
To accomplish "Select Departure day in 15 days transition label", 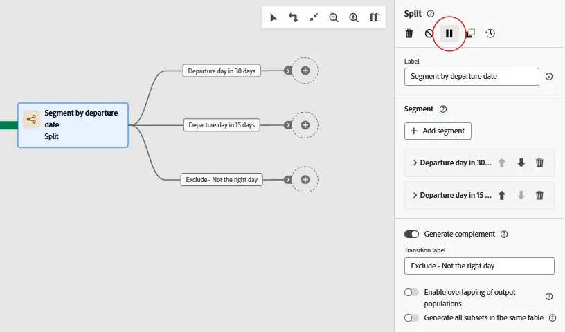I will [x=222, y=125].
